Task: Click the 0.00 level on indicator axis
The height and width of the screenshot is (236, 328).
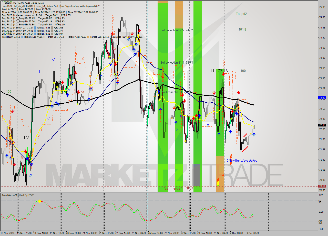Action: [321, 212]
